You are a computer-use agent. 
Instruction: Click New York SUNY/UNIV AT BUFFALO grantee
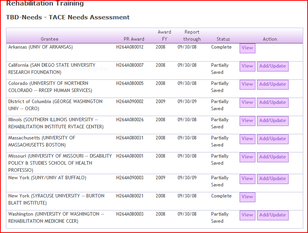point(47,178)
